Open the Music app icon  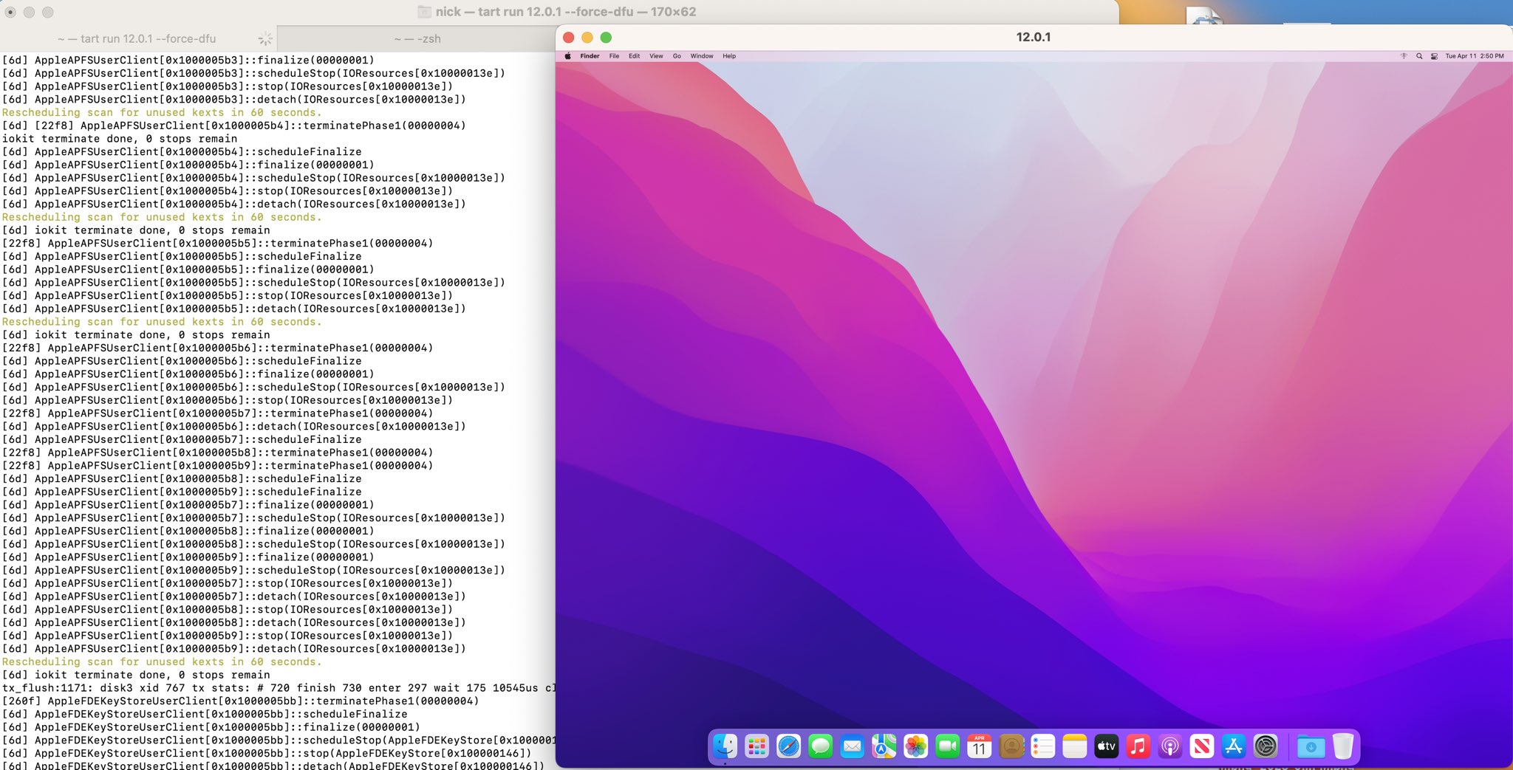1138,747
